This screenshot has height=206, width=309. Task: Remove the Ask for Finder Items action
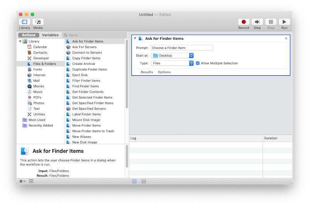[x=286, y=38]
